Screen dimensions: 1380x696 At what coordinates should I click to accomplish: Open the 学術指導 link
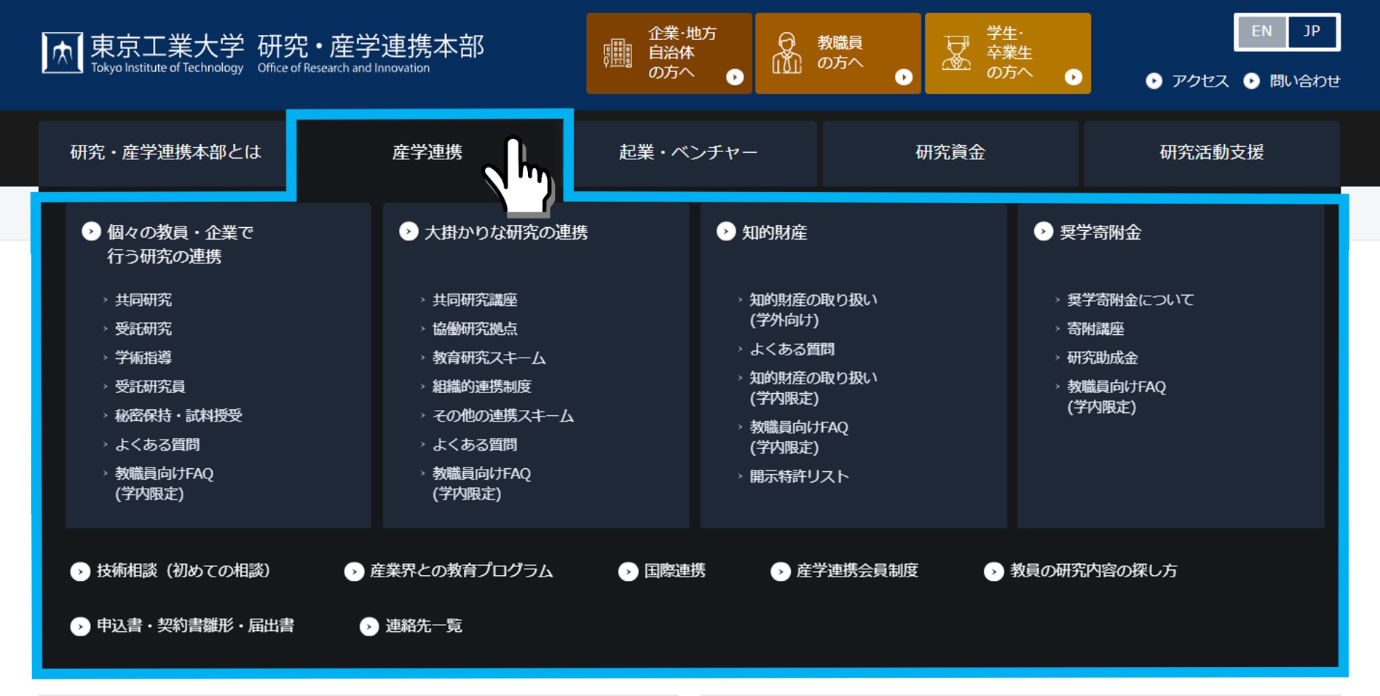point(143,357)
